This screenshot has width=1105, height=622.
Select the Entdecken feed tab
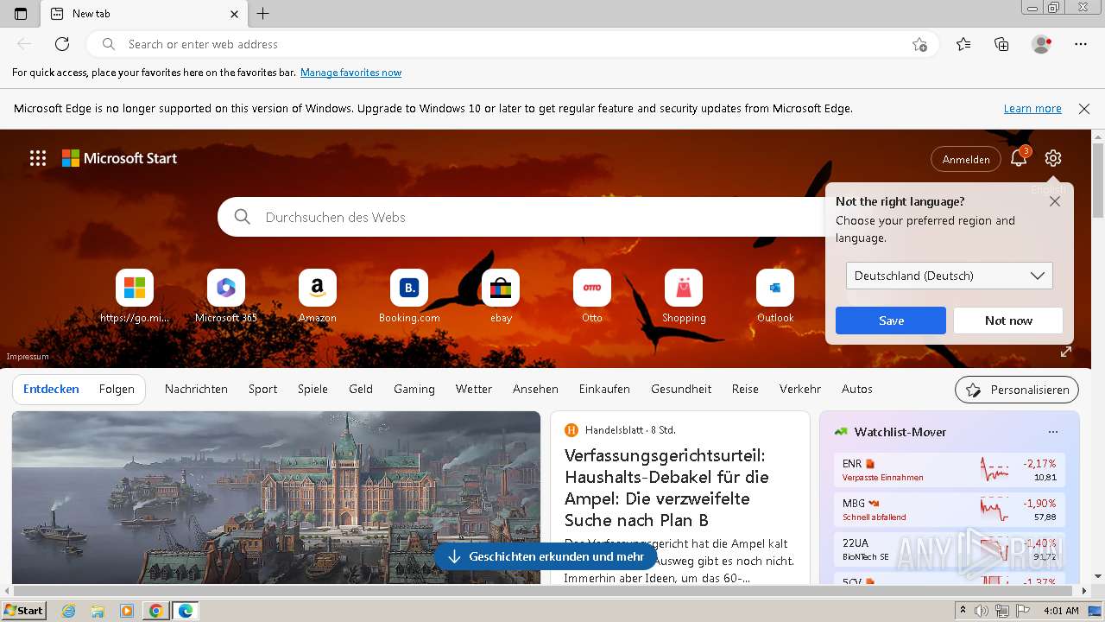[51, 389]
